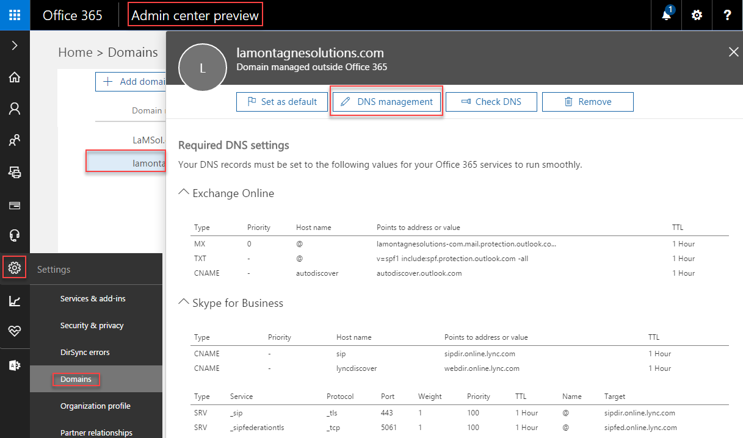Click autodiscover.outlook.com value
743x438 pixels.
tap(419, 273)
